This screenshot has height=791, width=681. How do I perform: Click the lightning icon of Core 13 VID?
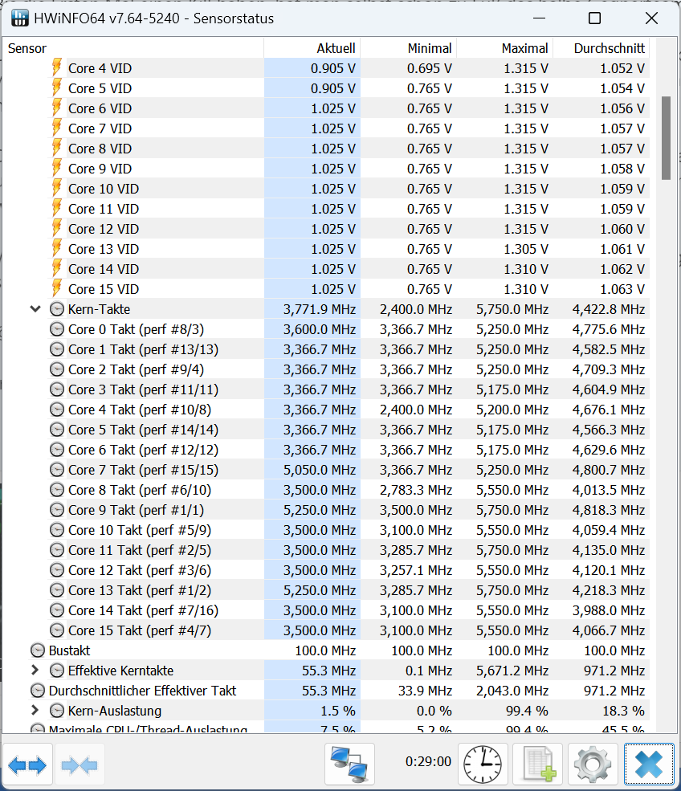(57, 249)
